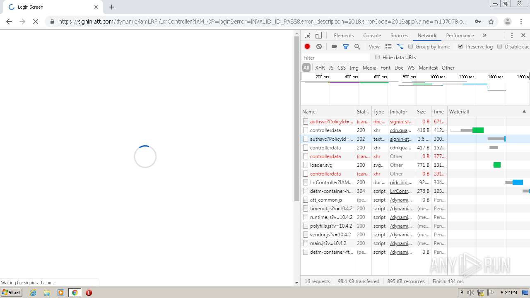Click the address bar URL
Screen dimensions: 530x298
[263, 22]
